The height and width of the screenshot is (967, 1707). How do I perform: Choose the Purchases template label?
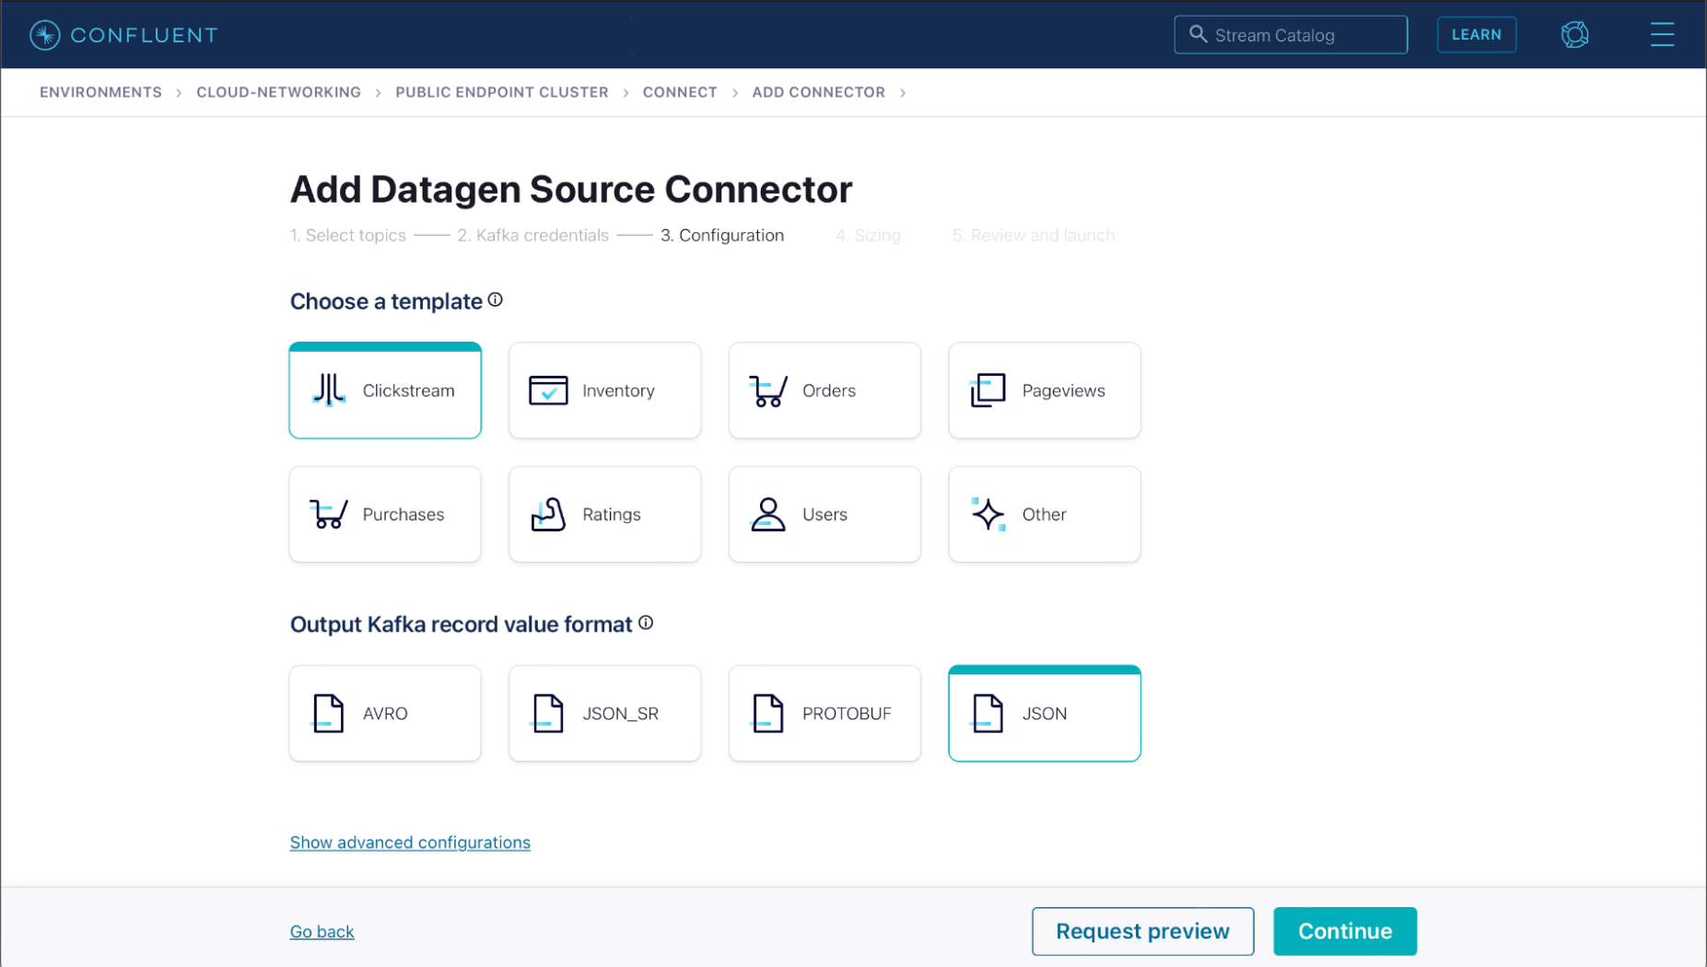pyautogui.click(x=403, y=514)
